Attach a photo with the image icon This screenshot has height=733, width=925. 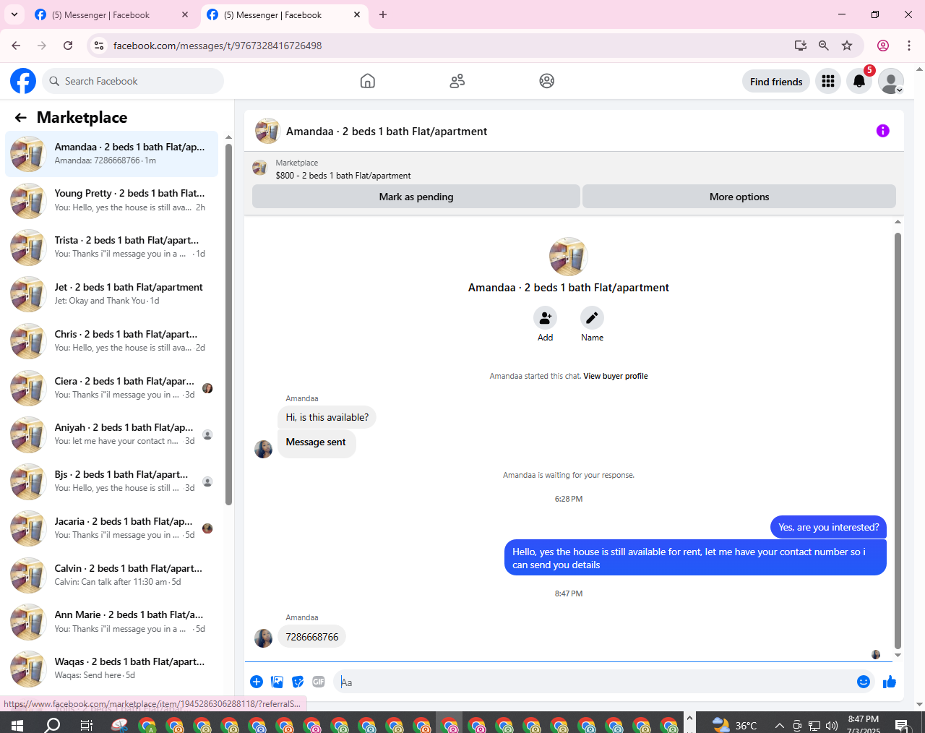277,682
